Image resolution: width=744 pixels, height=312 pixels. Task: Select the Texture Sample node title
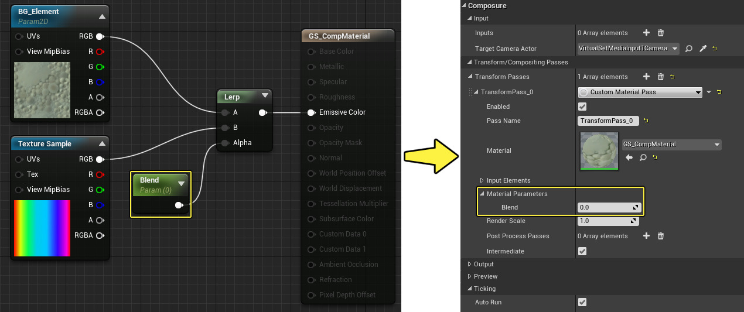[45, 143]
